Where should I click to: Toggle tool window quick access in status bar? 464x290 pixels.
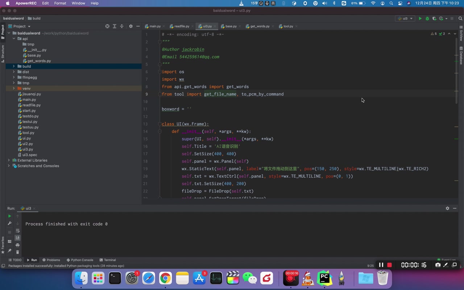pos(3,266)
